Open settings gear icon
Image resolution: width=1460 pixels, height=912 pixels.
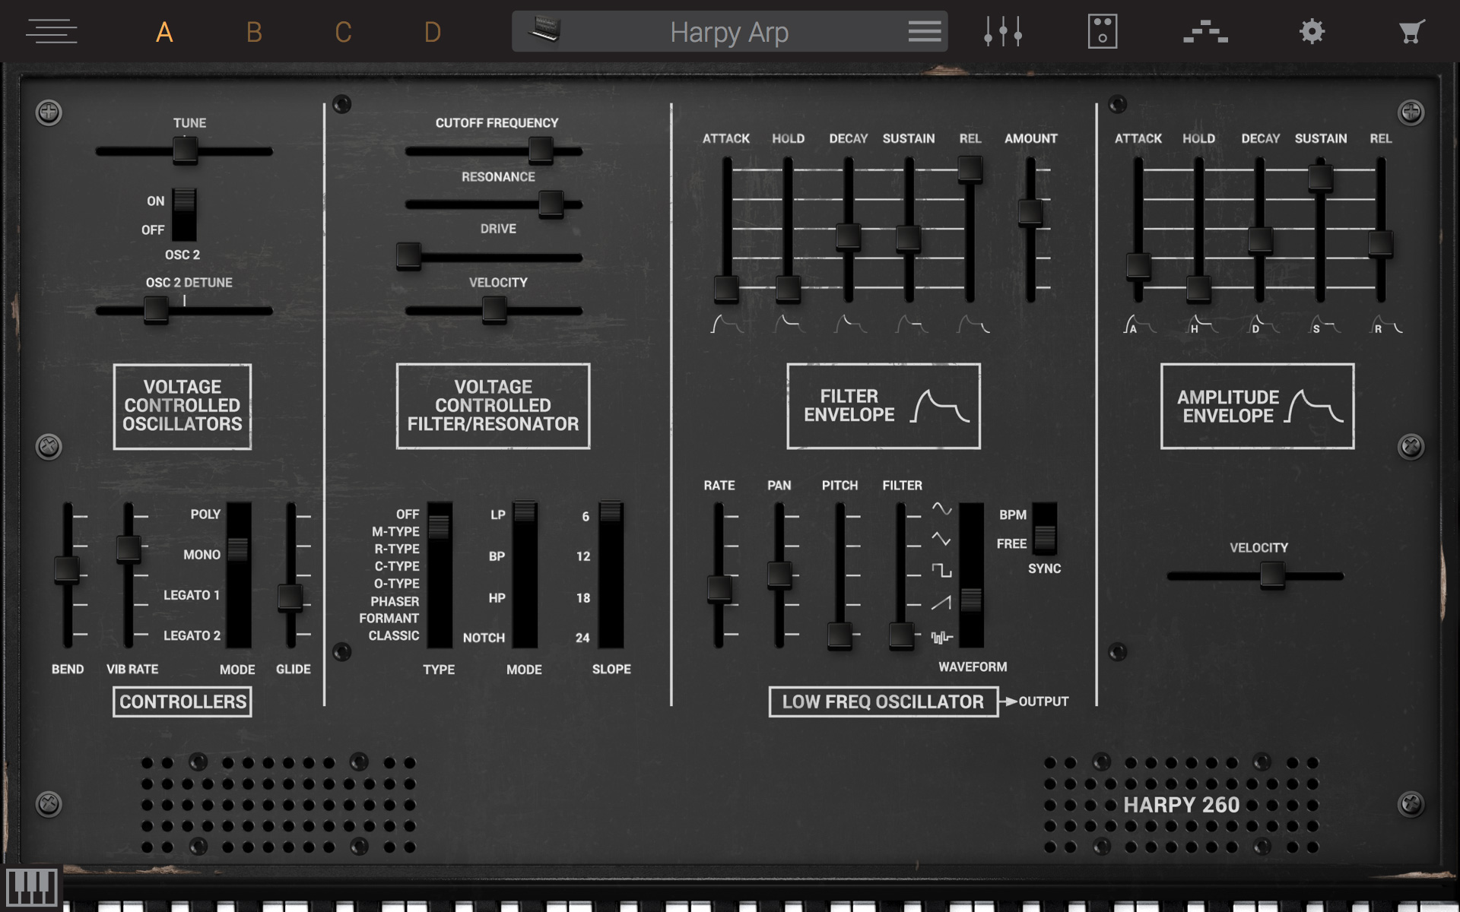pyautogui.click(x=1312, y=31)
